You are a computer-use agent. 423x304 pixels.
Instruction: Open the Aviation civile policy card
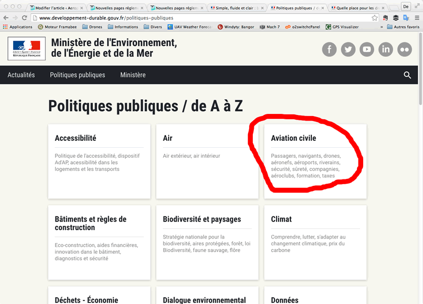tap(315, 161)
